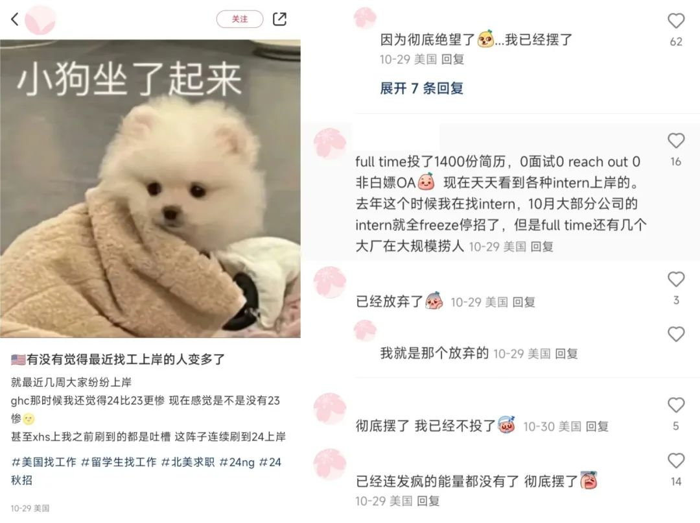Like the 已经连发疯的能量都没有了 comment

click(x=676, y=461)
